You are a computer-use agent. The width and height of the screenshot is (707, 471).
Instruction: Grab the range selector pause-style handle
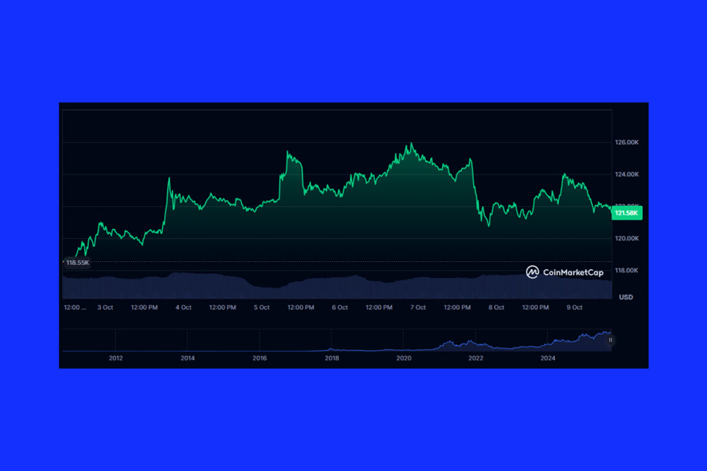[x=610, y=340]
